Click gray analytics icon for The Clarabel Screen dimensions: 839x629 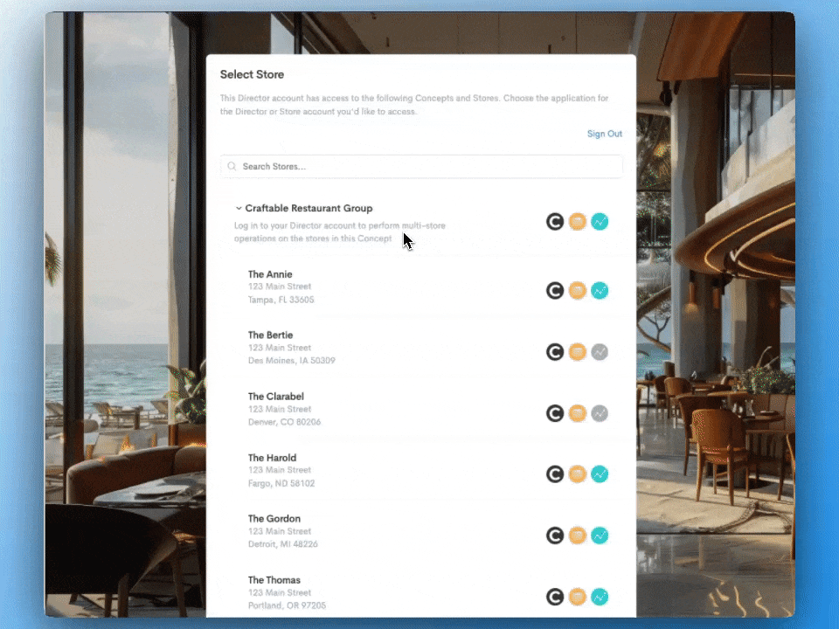(x=600, y=413)
